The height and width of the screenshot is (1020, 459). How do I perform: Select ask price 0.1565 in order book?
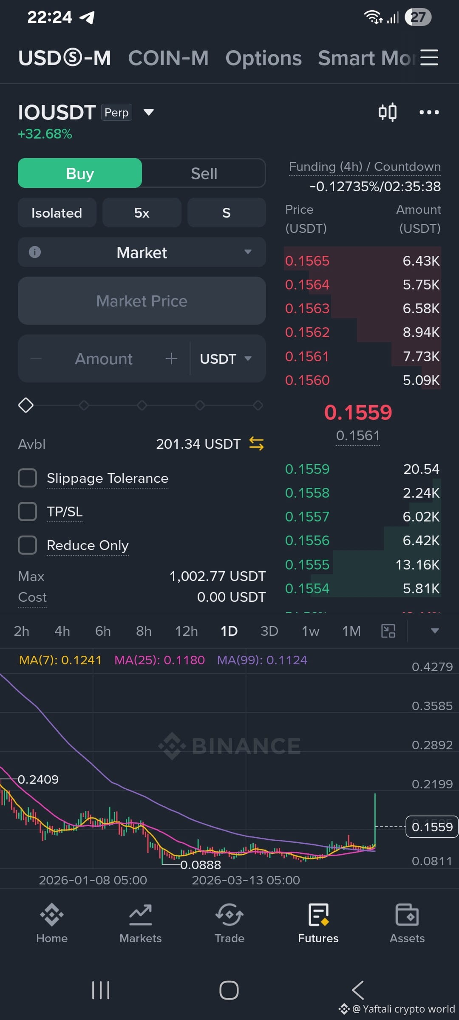(x=307, y=261)
